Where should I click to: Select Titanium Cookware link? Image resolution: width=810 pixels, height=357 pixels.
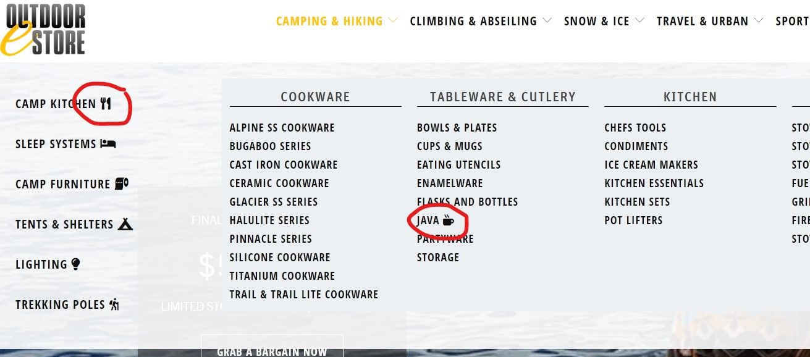point(282,276)
